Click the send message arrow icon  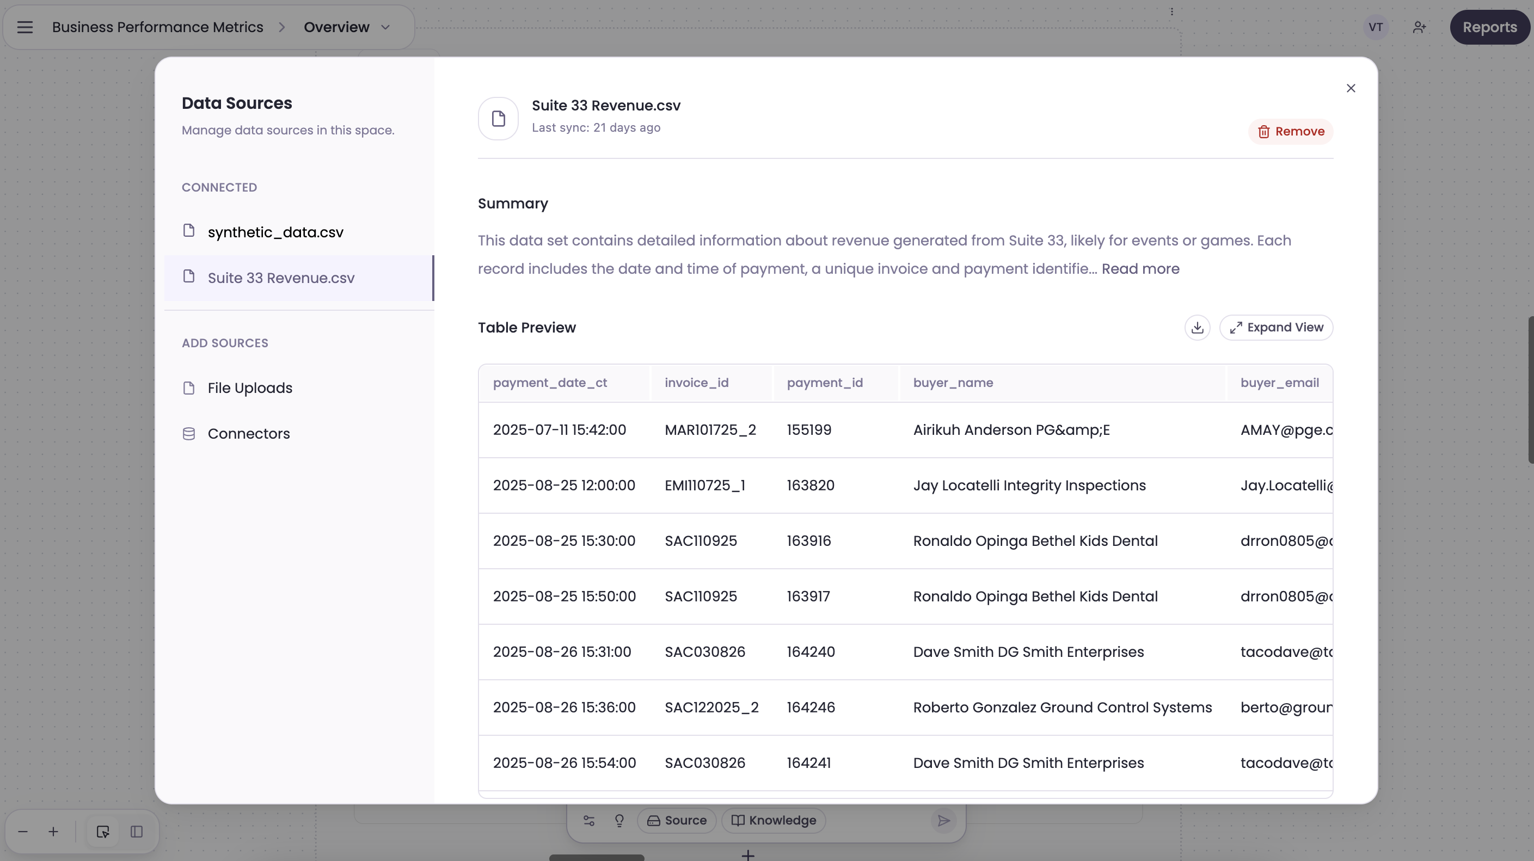tap(943, 821)
